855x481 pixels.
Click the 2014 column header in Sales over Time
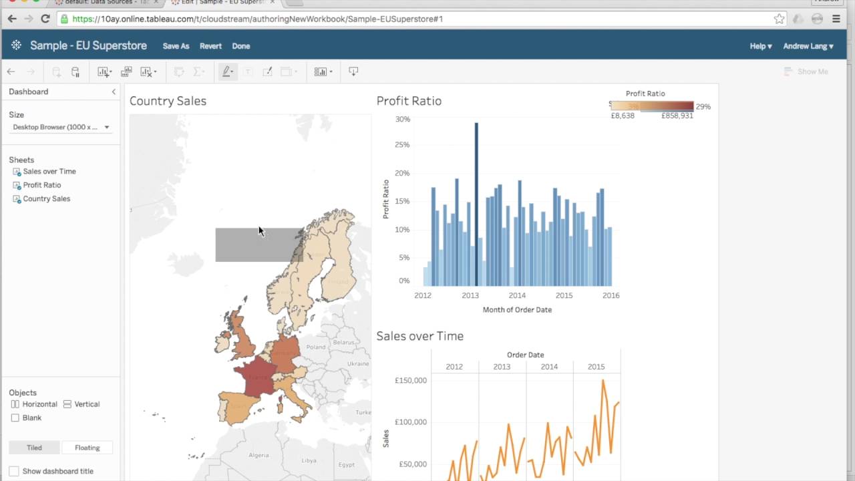pos(549,367)
